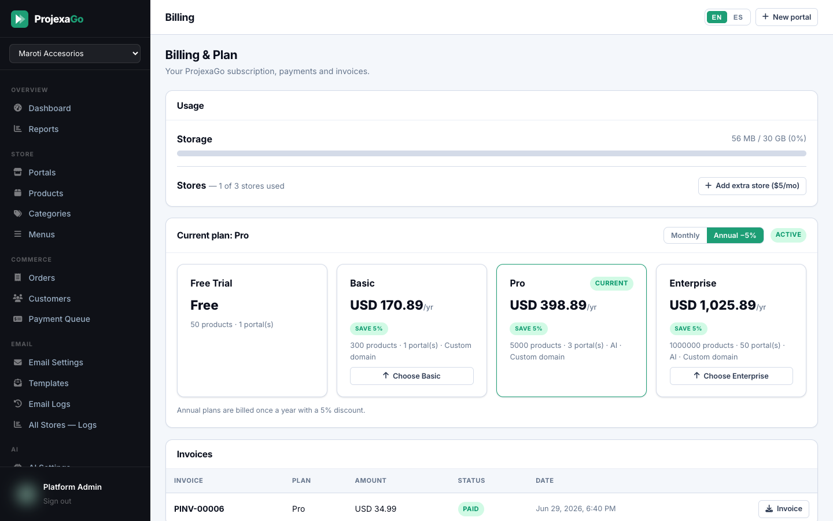Click the Menus hamburger icon
Viewport: 833px width, 521px height.
click(18, 234)
